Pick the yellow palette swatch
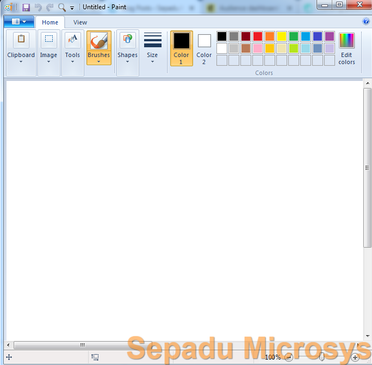 (282, 36)
